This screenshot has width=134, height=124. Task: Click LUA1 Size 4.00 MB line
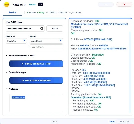point(89,82)
